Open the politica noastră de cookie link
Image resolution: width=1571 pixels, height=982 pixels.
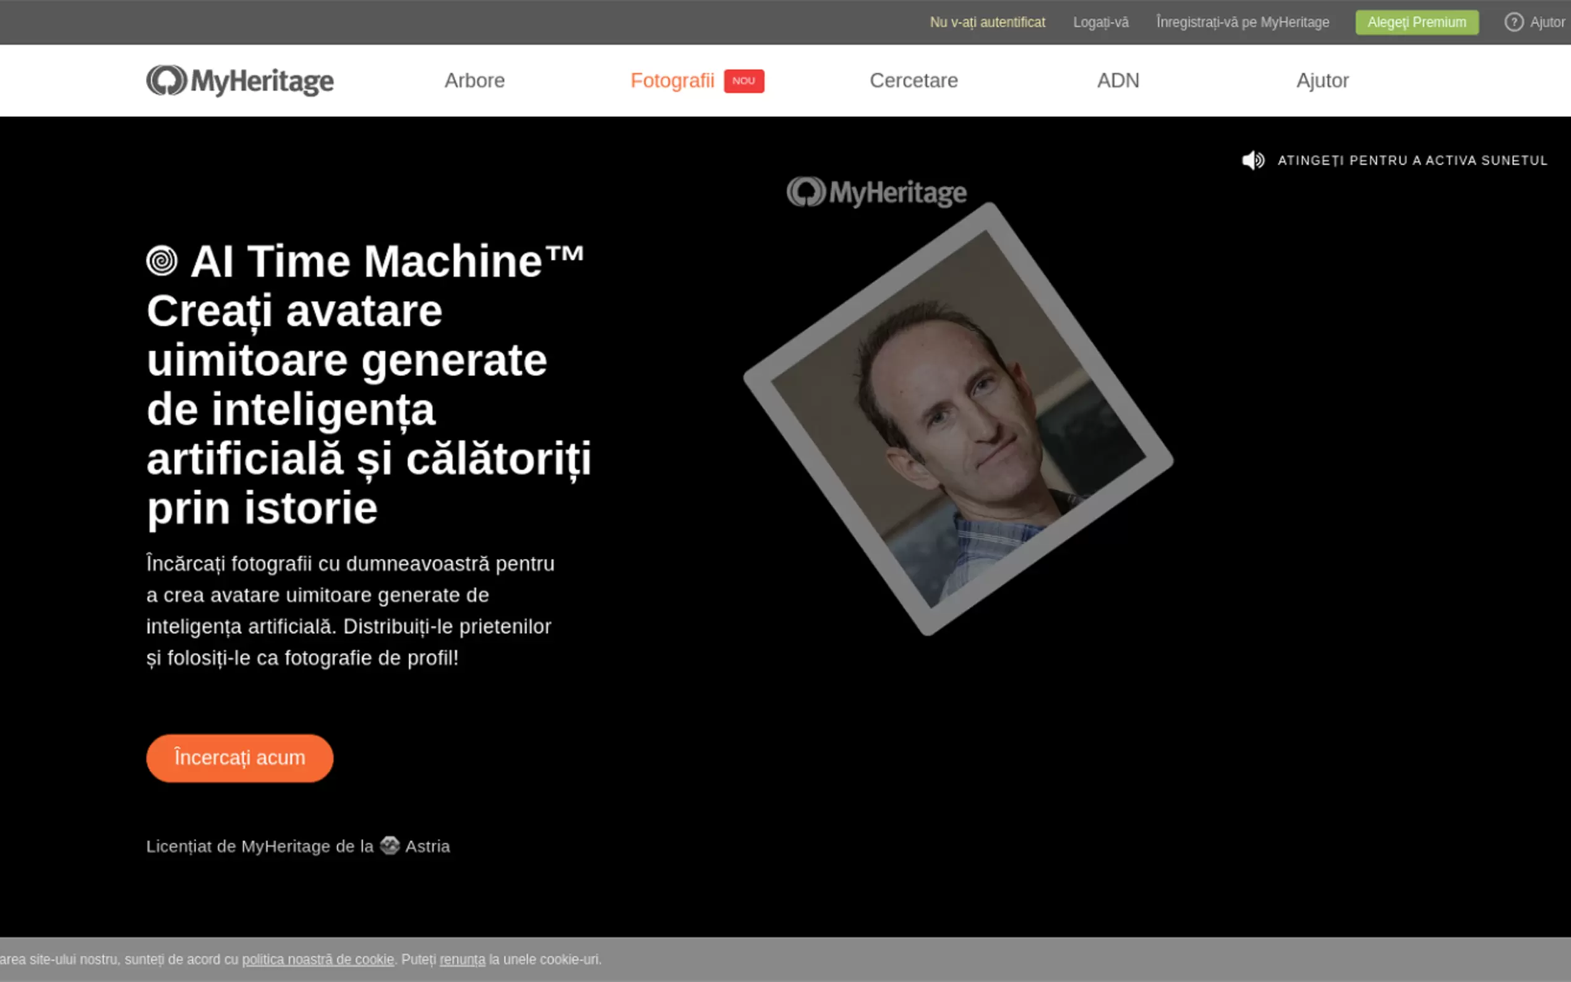[x=317, y=959]
